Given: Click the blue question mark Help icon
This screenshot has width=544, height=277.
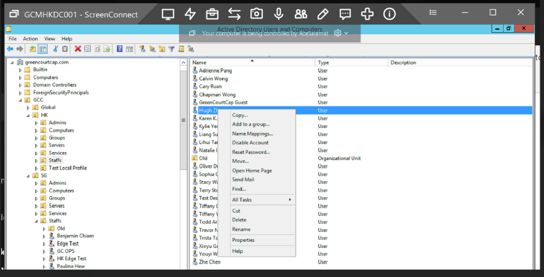Looking at the screenshot, I should 120,49.
